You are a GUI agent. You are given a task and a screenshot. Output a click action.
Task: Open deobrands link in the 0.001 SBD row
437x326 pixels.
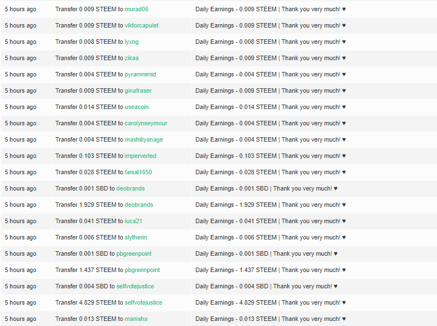130,189
